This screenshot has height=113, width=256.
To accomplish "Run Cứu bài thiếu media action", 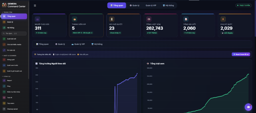I will pyautogui.click(x=14, y=45).
